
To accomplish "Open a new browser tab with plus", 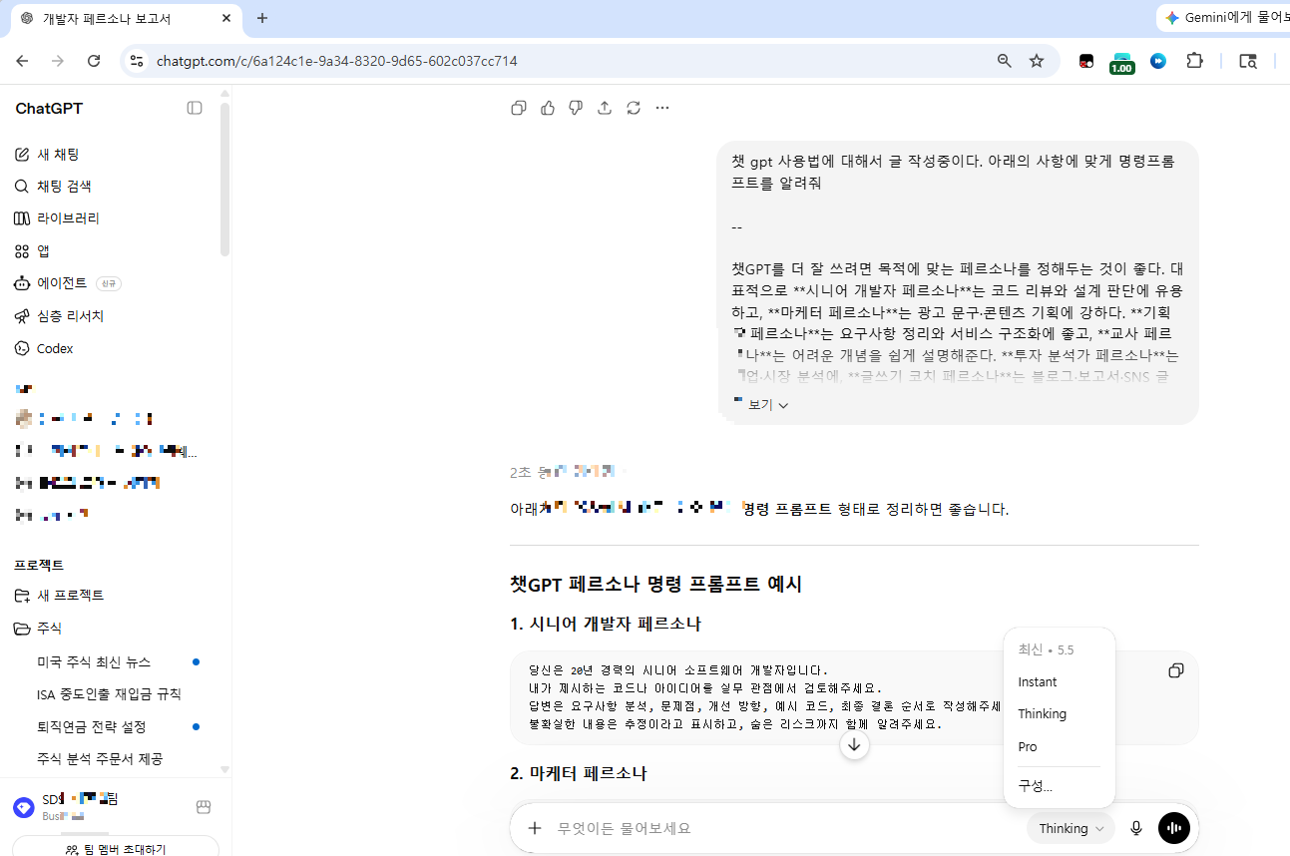I will tap(262, 19).
